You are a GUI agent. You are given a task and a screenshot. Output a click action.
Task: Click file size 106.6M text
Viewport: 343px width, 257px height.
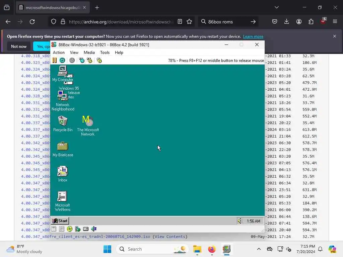click(309, 63)
